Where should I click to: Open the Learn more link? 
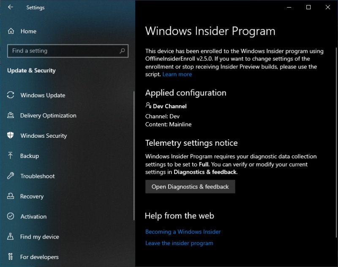[177, 74]
